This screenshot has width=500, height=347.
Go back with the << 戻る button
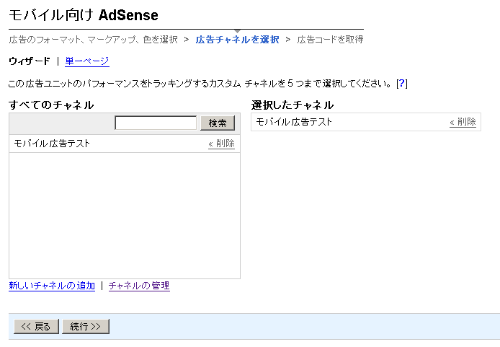pos(36,326)
